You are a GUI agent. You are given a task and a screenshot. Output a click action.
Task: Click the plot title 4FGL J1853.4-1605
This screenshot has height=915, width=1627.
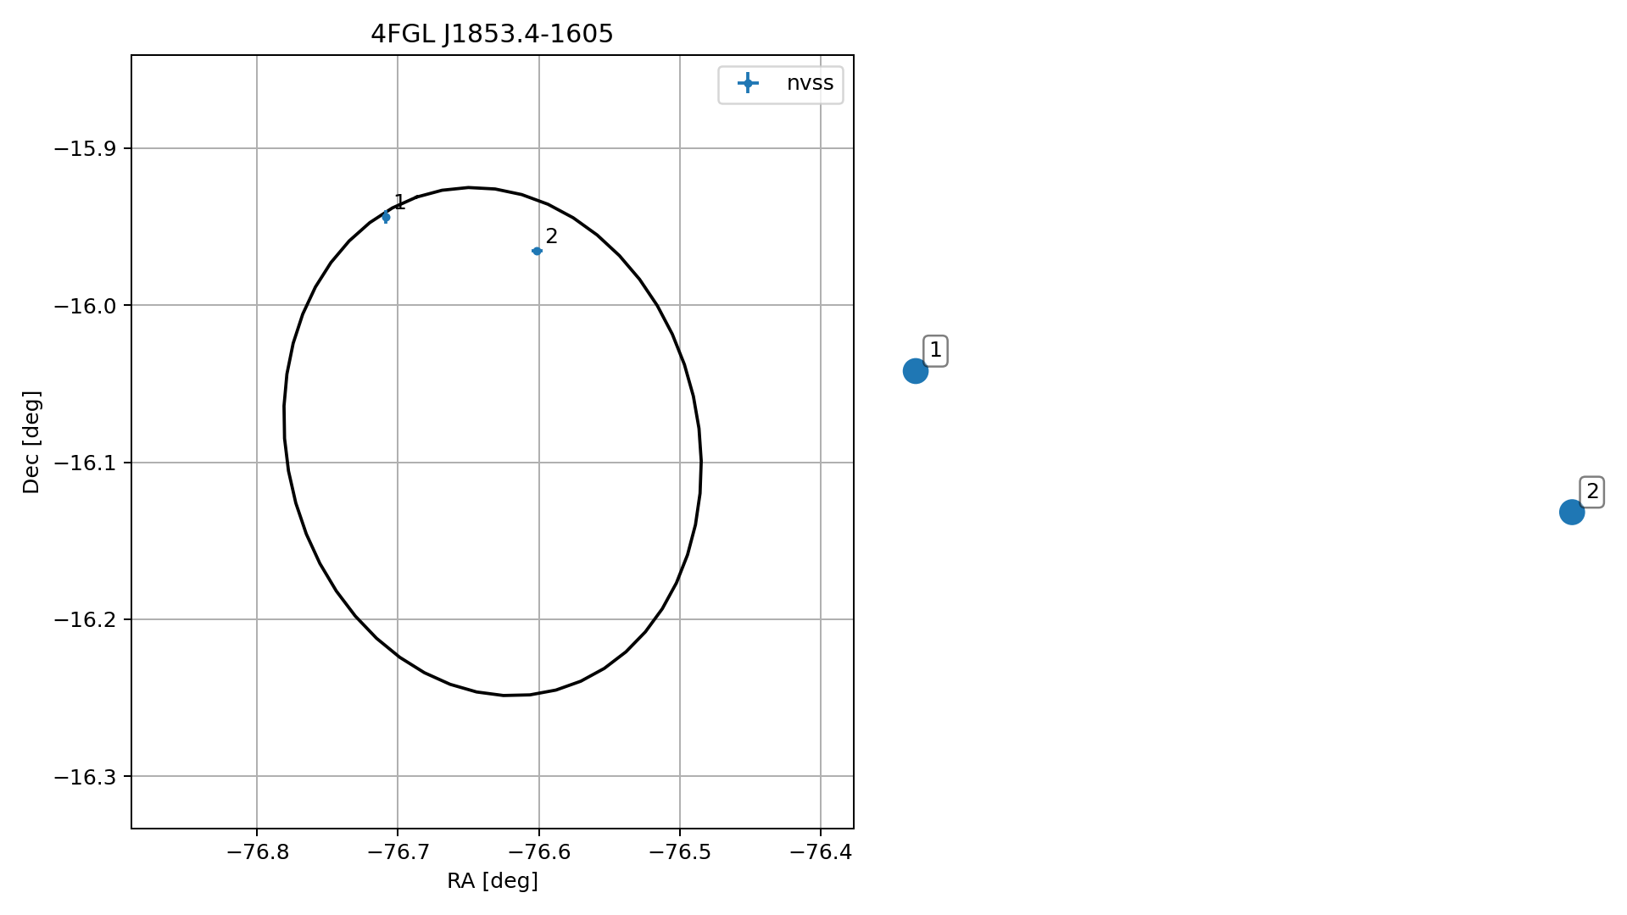492,34
